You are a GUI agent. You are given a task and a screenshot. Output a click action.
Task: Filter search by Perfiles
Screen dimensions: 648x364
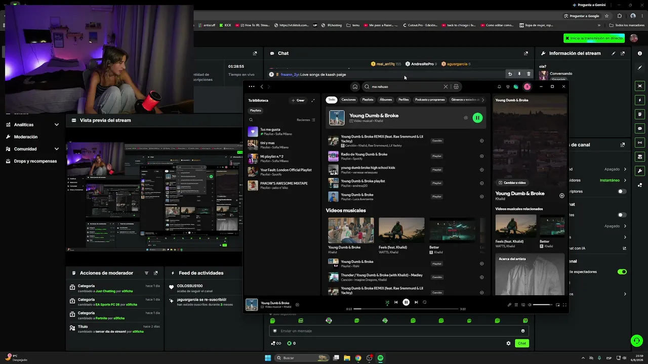pos(403,100)
